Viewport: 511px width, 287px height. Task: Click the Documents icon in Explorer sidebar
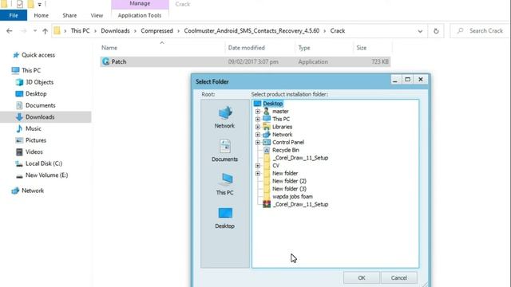[x=19, y=105]
